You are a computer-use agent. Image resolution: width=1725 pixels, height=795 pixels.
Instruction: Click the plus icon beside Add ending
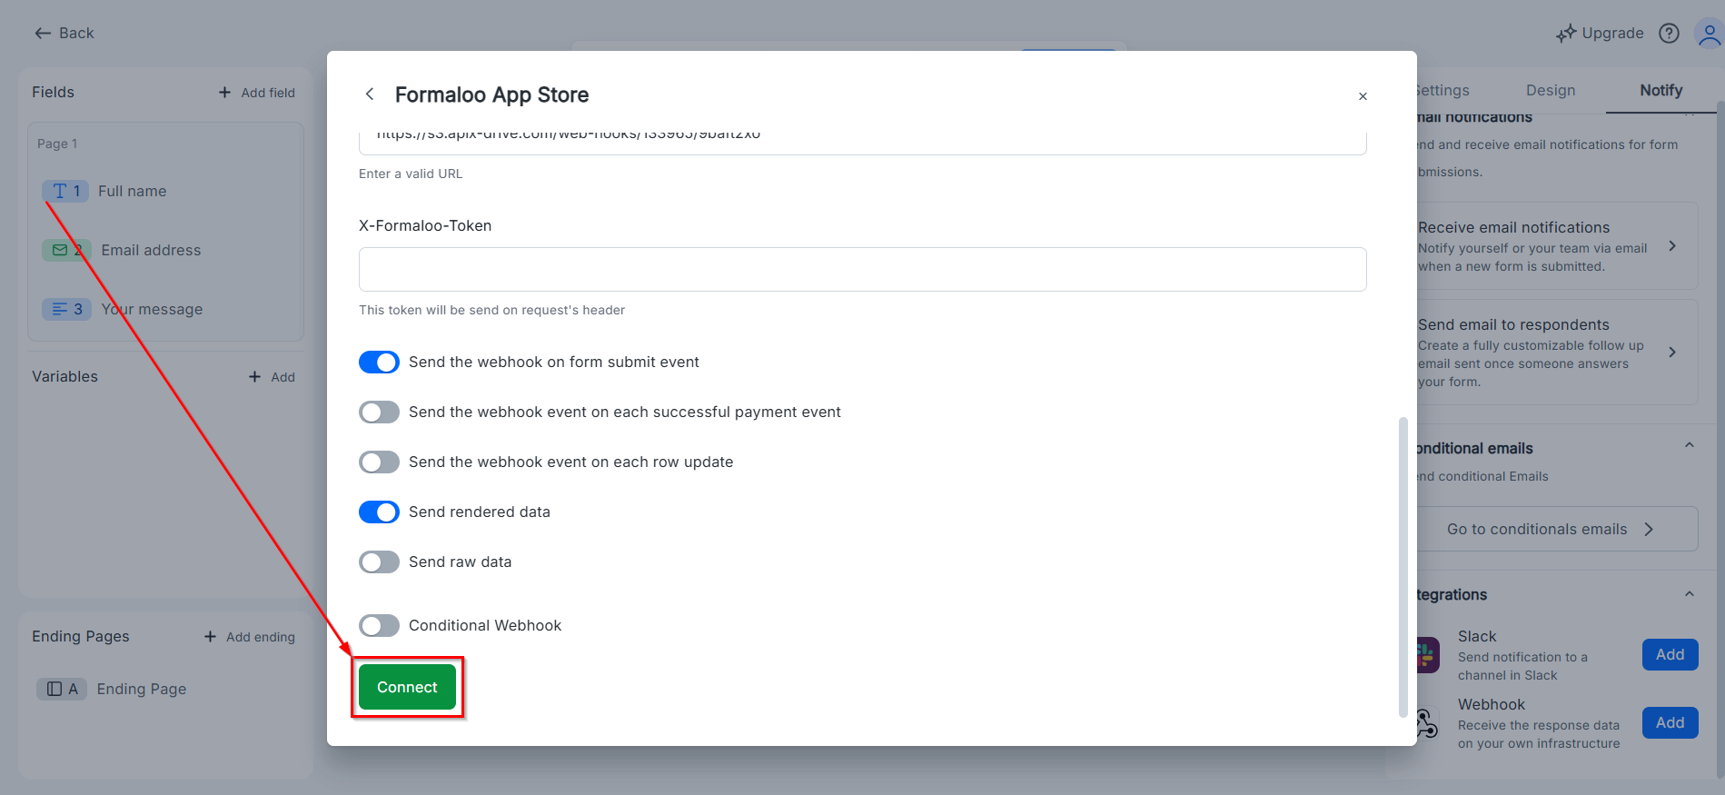click(x=211, y=637)
